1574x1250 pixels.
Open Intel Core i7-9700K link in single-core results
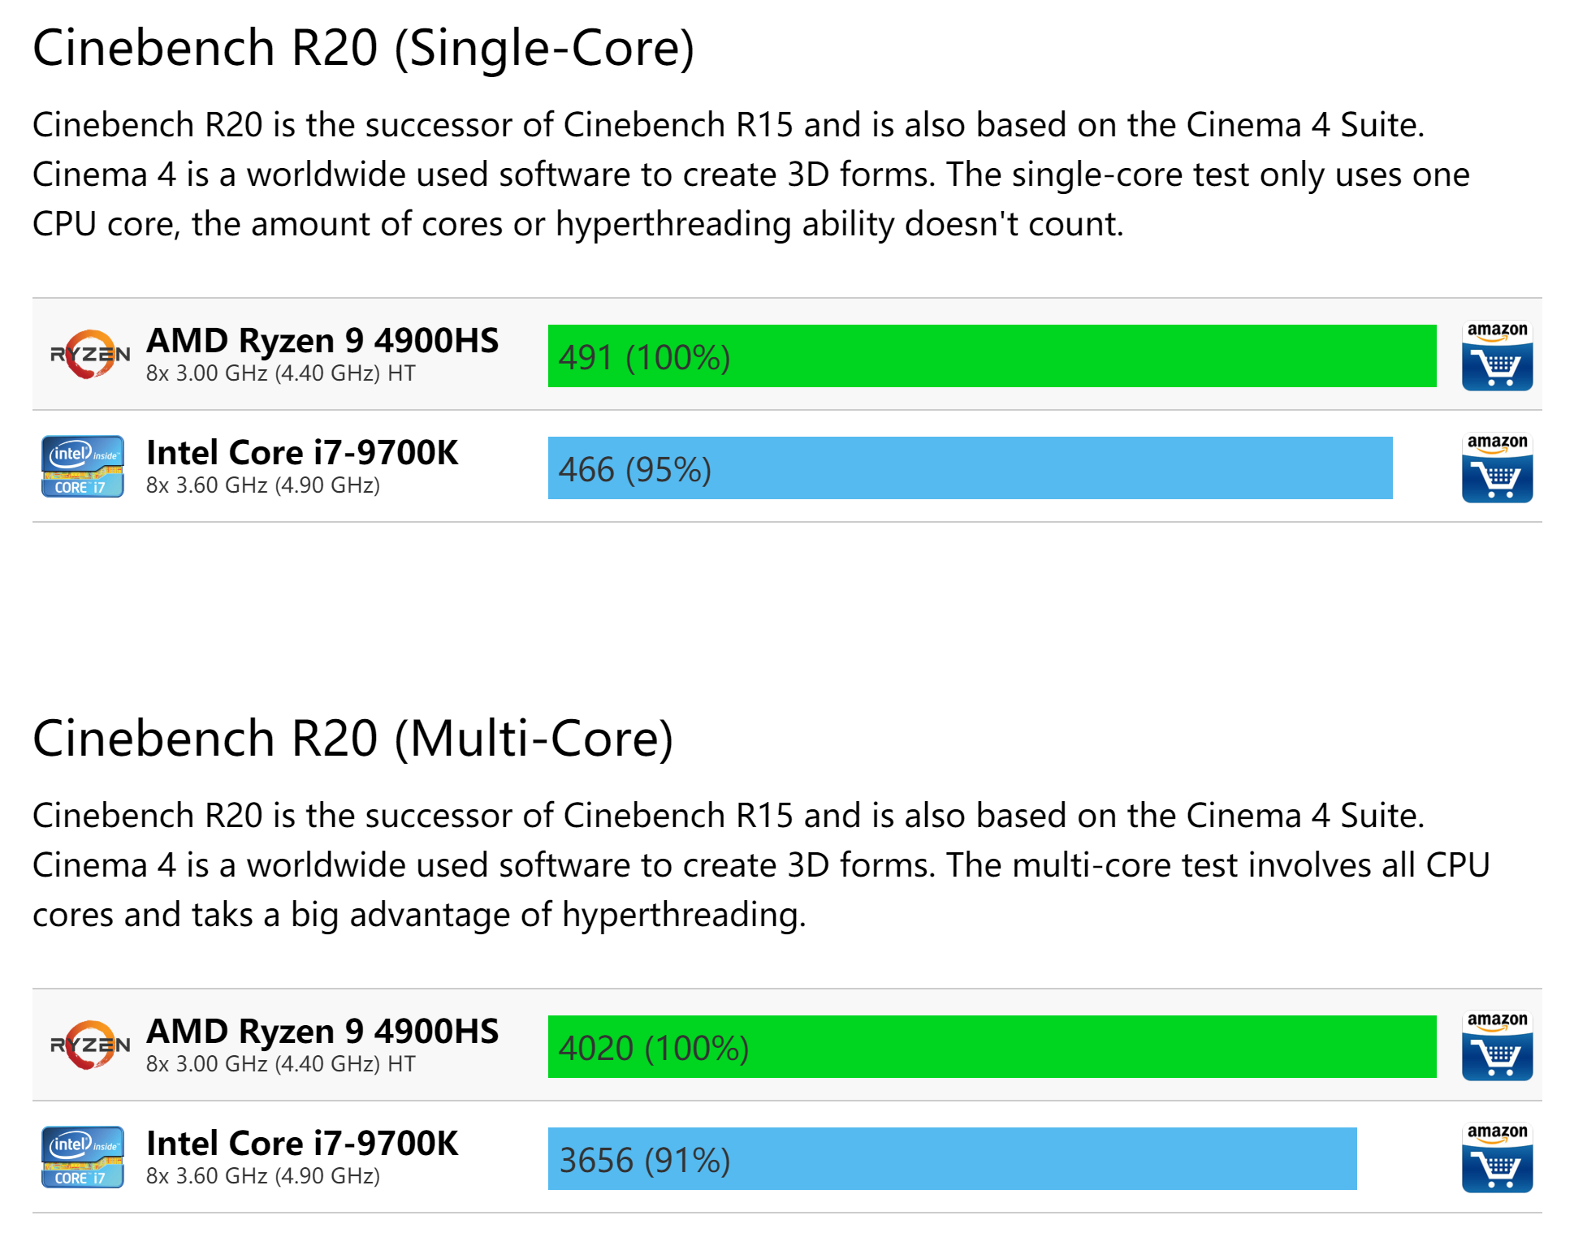302,453
